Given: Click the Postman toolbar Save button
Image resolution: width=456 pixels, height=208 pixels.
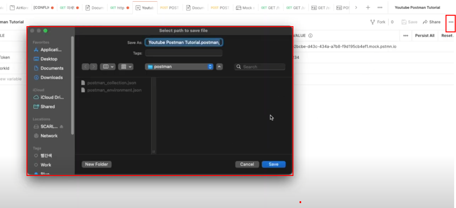Looking at the screenshot, I should [410, 22].
